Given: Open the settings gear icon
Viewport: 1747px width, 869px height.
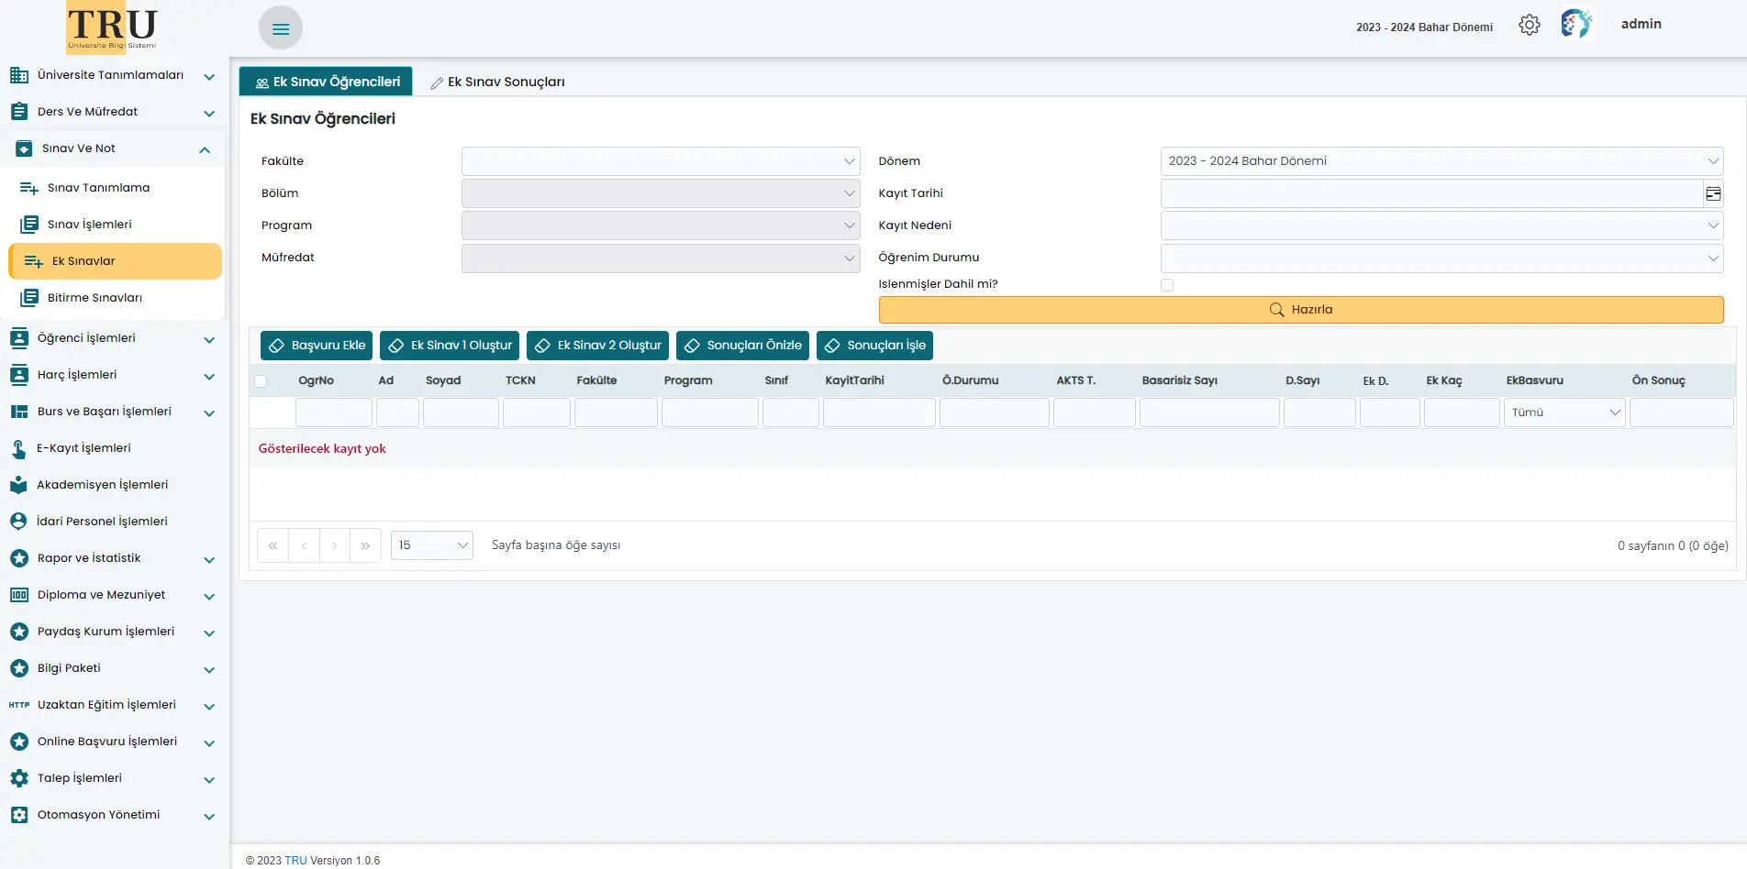Looking at the screenshot, I should pos(1529,25).
